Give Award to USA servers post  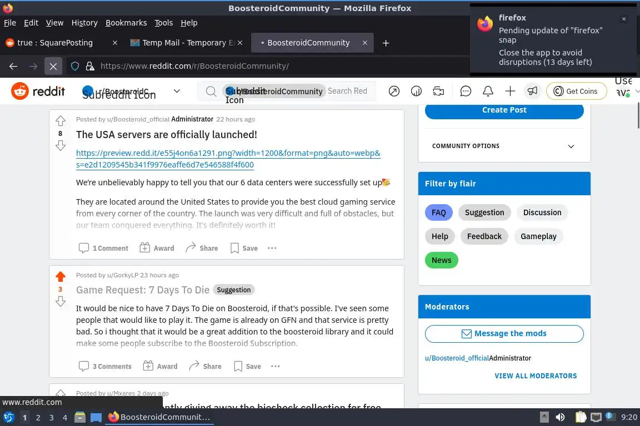coord(157,248)
